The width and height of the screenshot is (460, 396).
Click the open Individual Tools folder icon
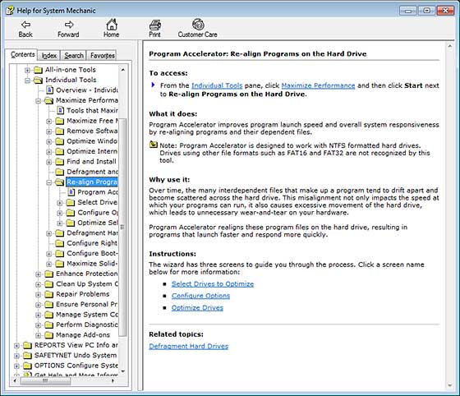pyautogui.click(x=38, y=80)
